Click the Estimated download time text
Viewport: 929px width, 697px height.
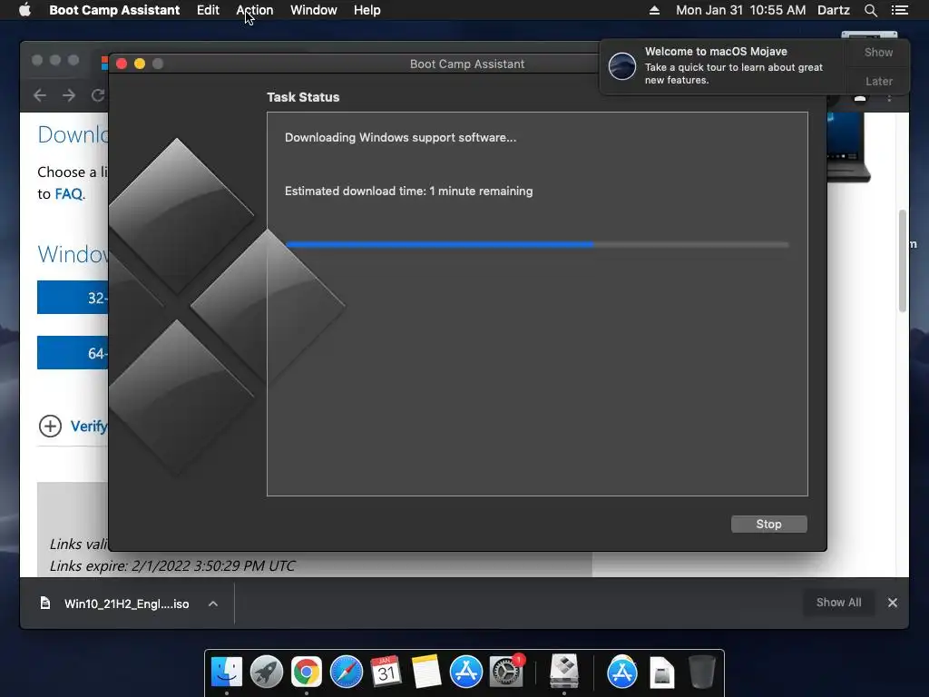(409, 191)
